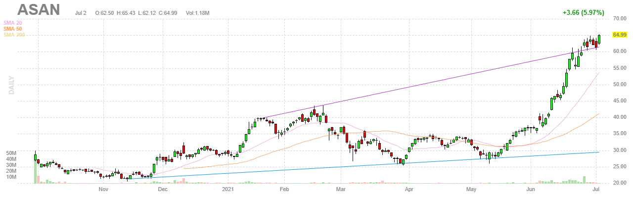This screenshot has height=198, width=633.
Task: Select the Jul marker on time axis
Action: [x=596, y=189]
